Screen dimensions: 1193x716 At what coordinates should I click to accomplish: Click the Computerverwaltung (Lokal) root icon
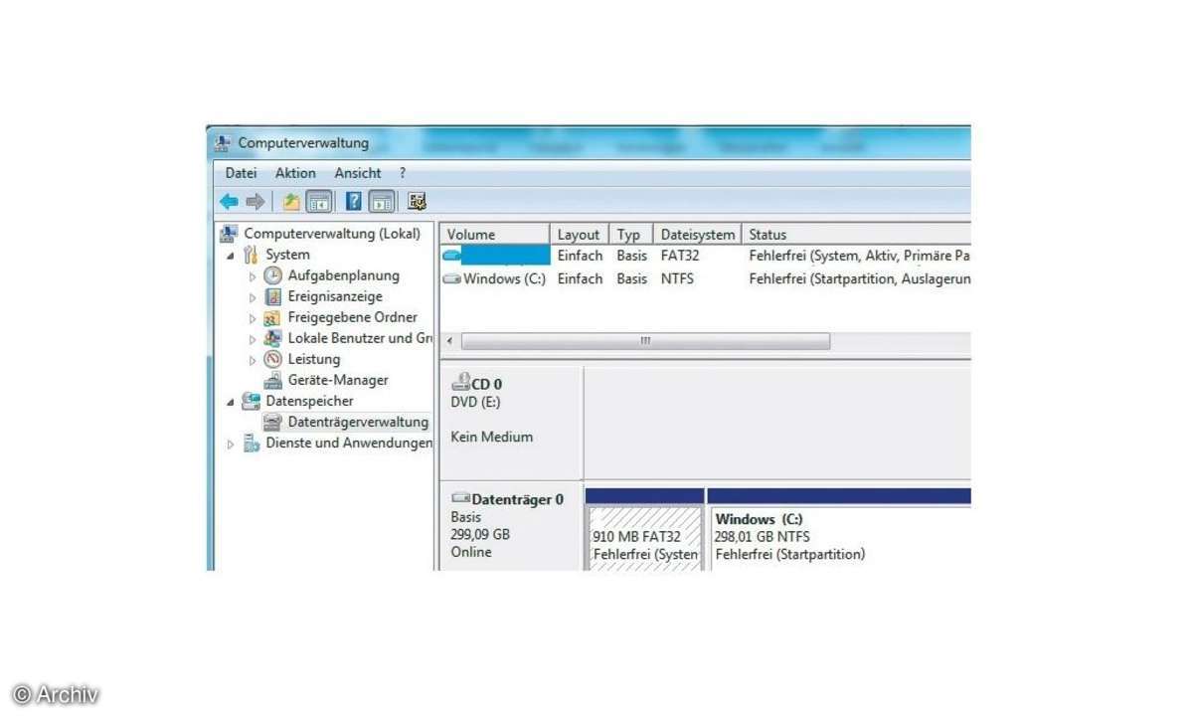[x=229, y=235]
